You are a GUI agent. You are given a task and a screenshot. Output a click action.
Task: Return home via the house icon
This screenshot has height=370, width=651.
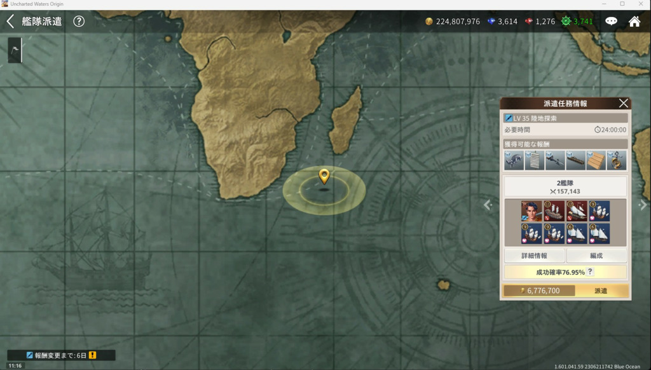tap(634, 21)
